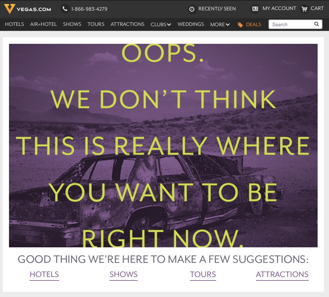Click the purple Tours suggestion link
The height and width of the screenshot is (297, 329).
[x=203, y=275]
